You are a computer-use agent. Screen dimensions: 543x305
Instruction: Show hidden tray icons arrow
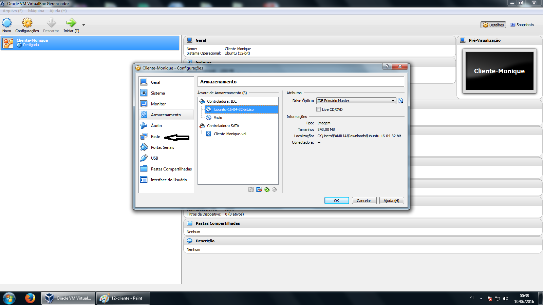481,299
